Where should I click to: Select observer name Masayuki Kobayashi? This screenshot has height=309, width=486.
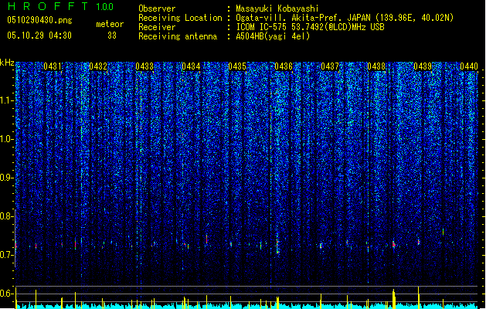coord(277,8)
